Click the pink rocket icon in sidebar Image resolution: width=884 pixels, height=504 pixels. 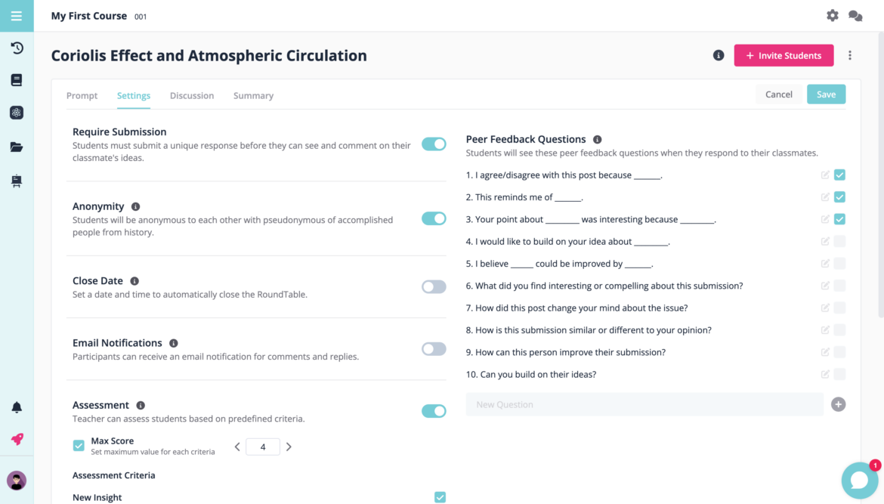tap(17, 439)
